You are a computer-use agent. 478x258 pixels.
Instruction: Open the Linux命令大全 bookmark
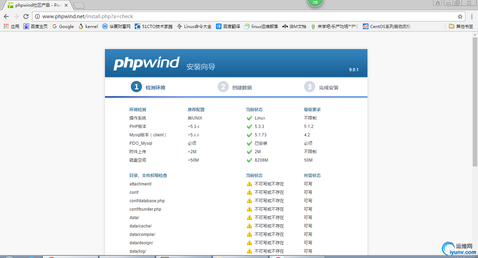click(194, 26)
